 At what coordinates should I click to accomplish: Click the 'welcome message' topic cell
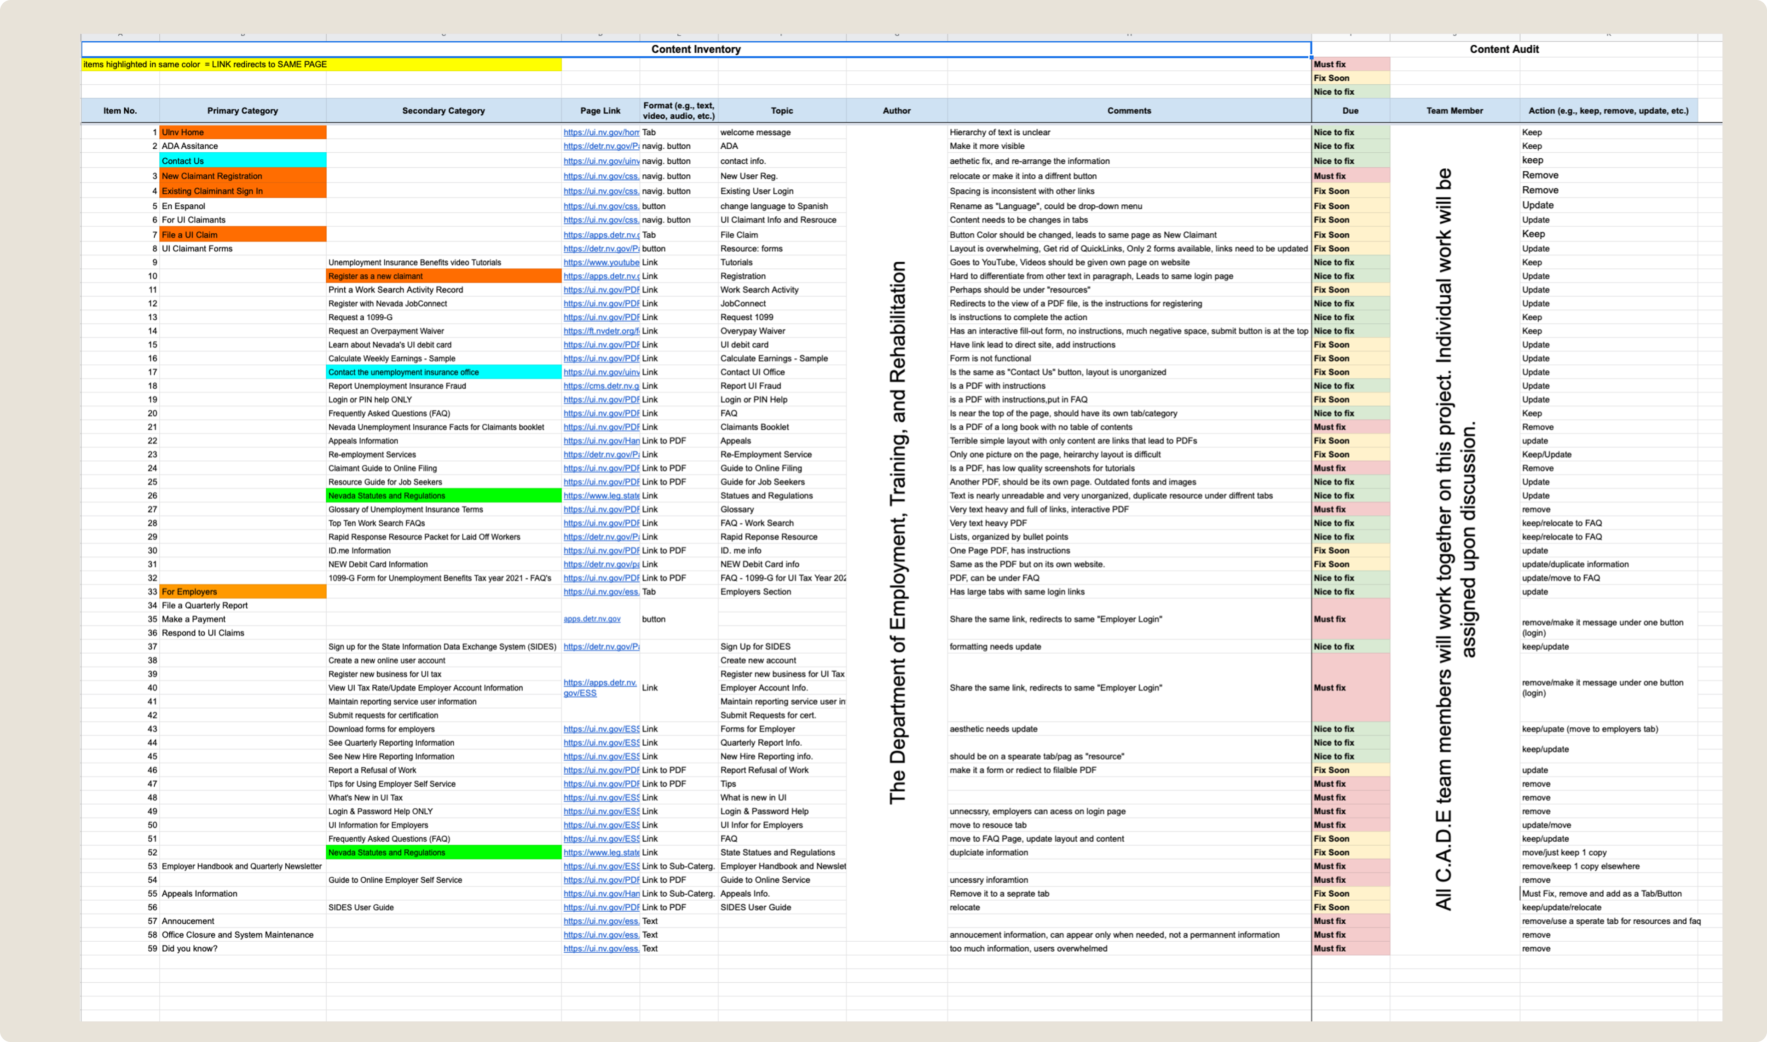tap(782, 132)
